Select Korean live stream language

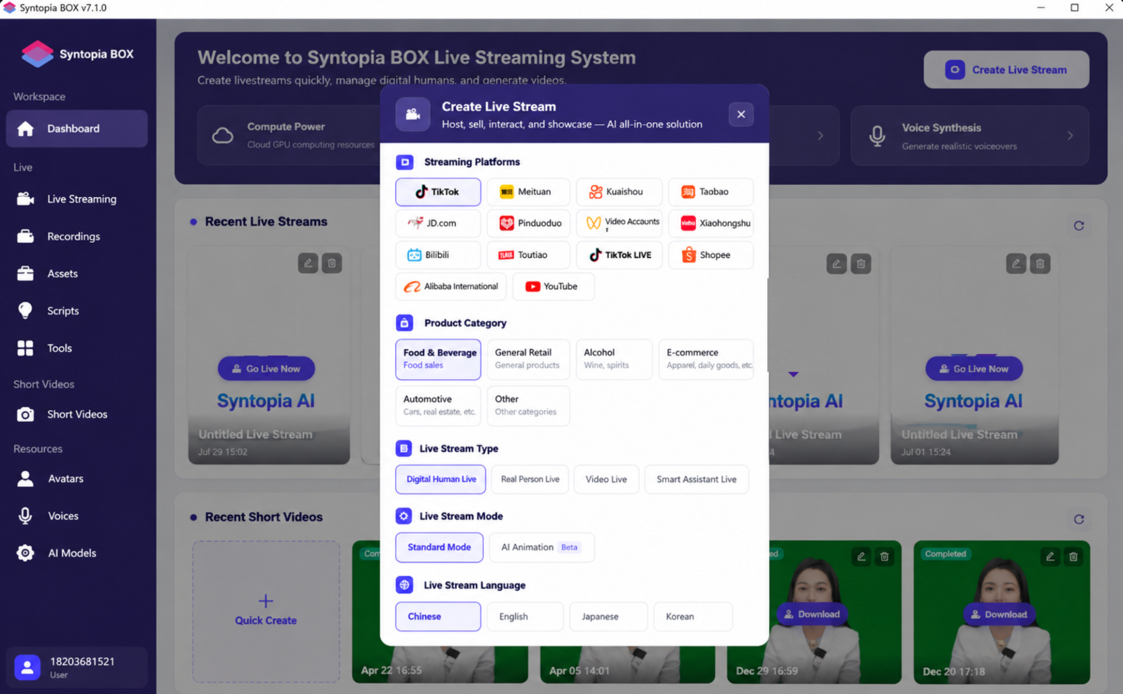click(x=693, y=616)
